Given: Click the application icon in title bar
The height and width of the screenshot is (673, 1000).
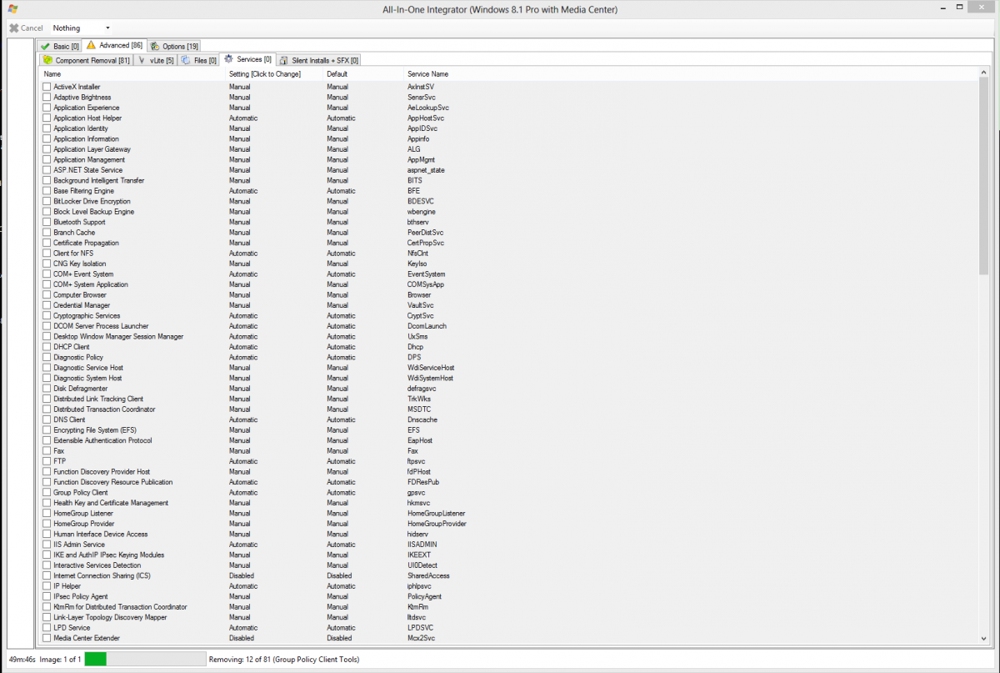Looking at the screenshot, I should click(13, 10).
